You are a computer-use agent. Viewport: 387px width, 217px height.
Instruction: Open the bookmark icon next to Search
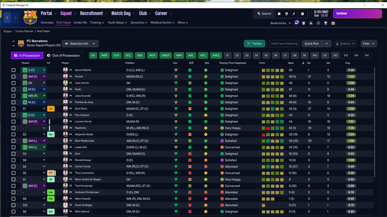[279, 14]
